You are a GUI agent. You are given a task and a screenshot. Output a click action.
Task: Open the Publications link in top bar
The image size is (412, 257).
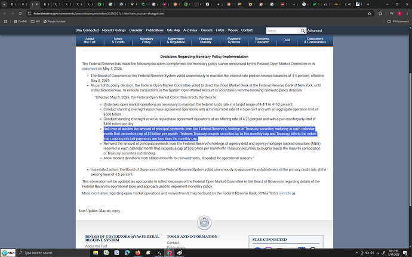tap(155, 30)
